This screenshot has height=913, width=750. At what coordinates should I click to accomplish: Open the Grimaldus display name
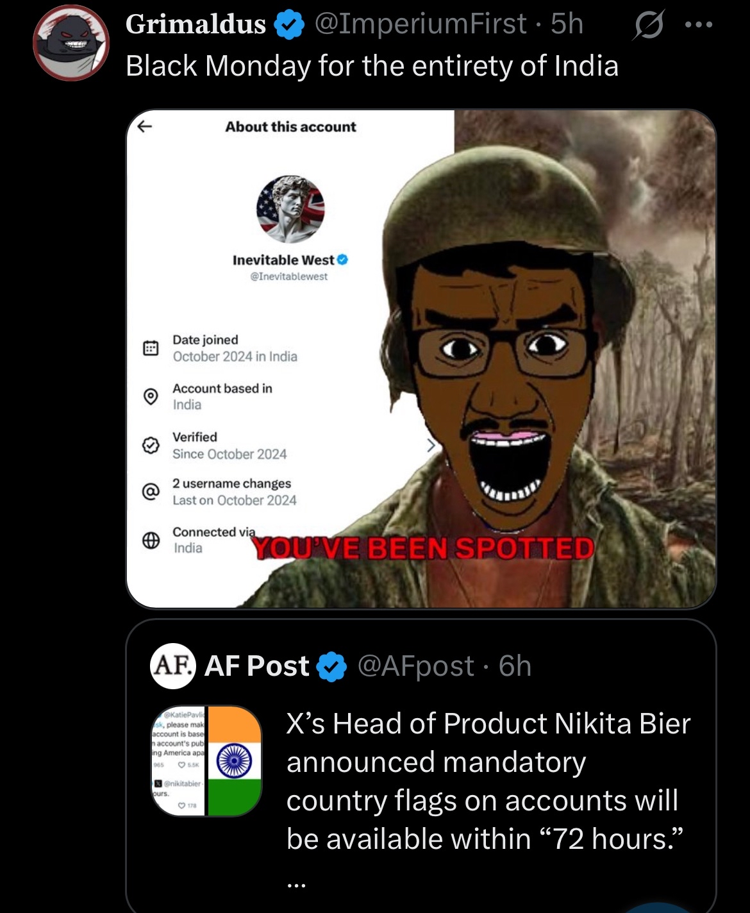196,24
